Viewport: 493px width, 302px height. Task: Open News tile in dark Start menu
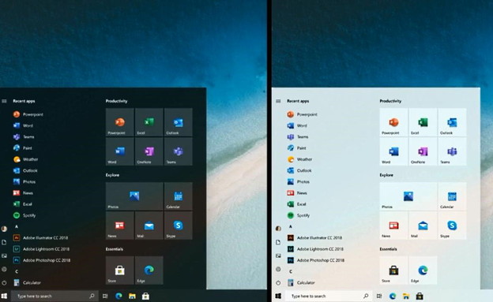pyautogui.click(x=120, y=226)
